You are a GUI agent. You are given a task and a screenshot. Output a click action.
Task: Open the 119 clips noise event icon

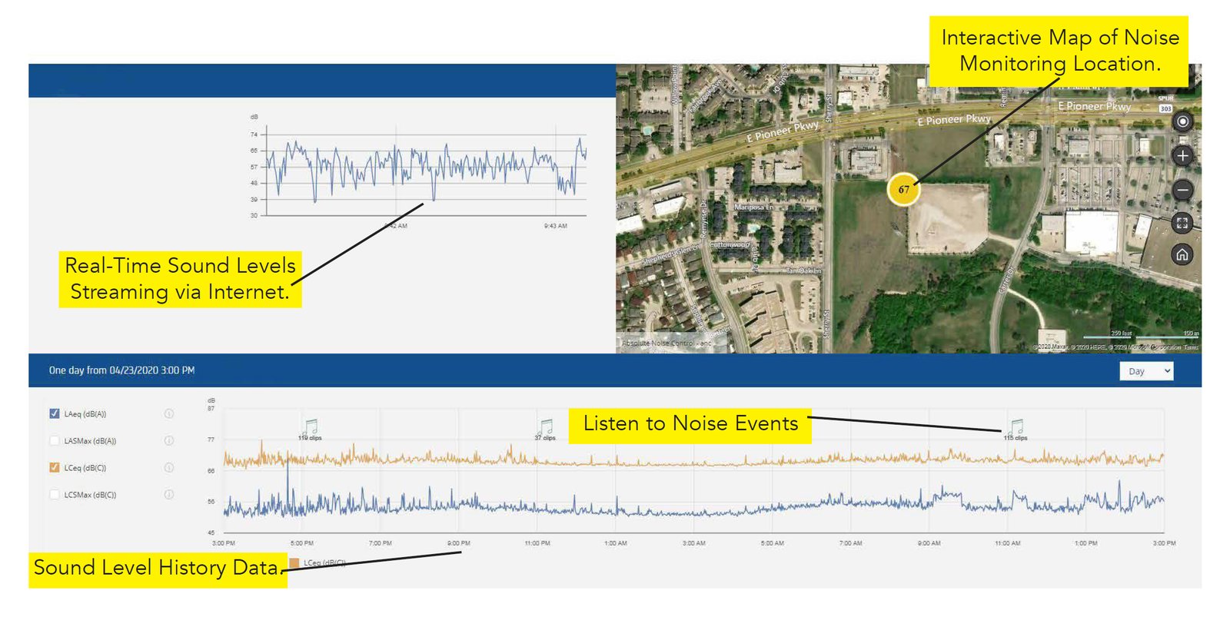(311, 427)
